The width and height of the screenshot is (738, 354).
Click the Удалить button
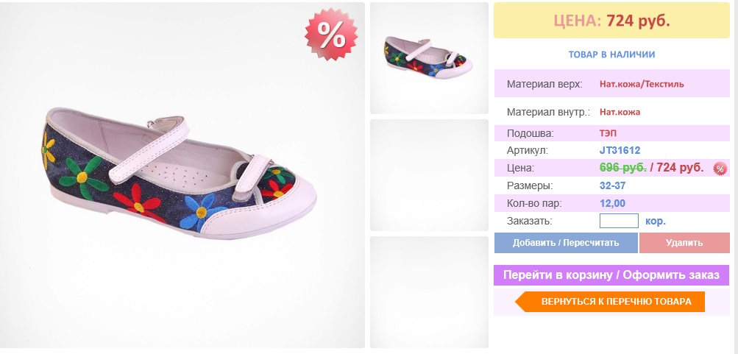[x=684, y=243]
